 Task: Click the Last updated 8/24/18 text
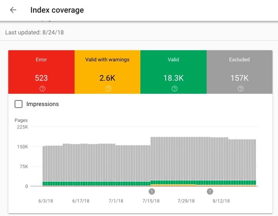[34, 32]
